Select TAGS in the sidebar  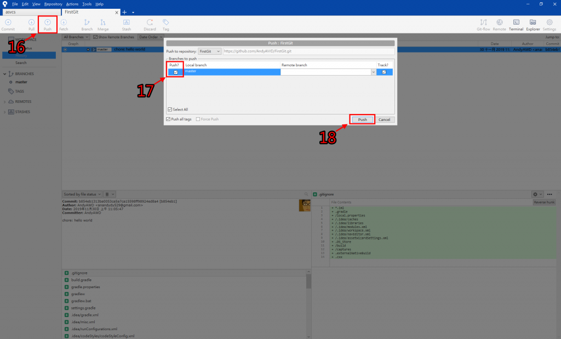pyautogui.click(x=19, y=91)
